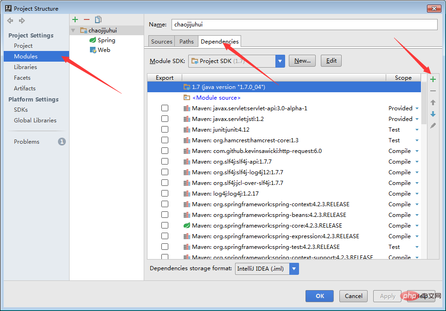Open Dependencies storage format dropdown
Screen dimensions: 446x311
coord(294,269)
